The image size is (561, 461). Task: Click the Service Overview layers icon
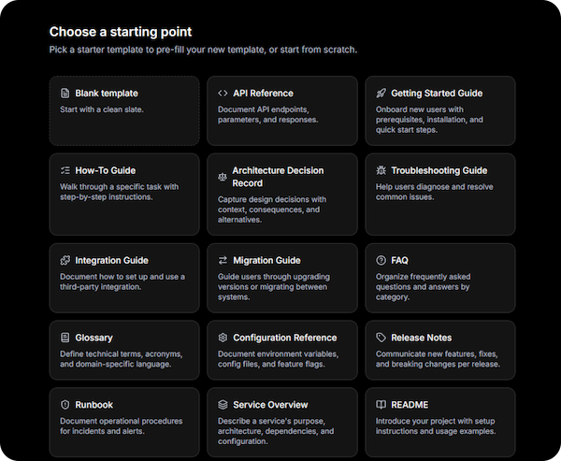223,405
